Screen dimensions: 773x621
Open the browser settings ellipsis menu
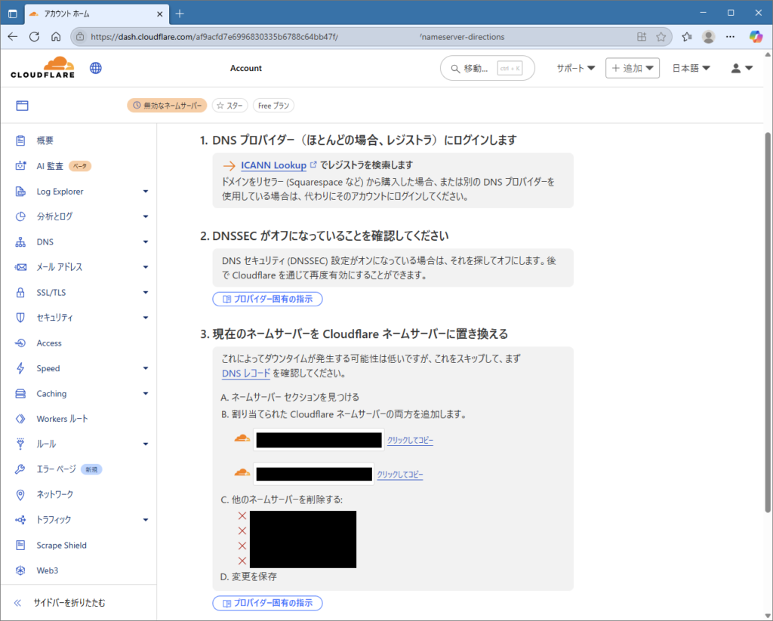coord(730,36)
